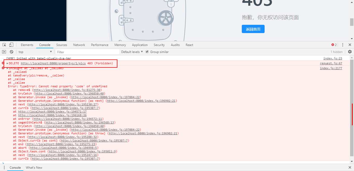
Task: Open the index.js:194571:17 stack link
Action: (x=52, y=112)
